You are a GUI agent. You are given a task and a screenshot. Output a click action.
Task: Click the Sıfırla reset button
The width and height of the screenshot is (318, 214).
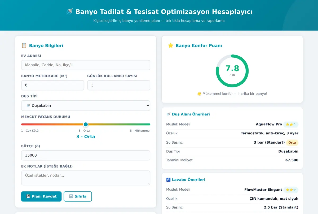pos(78,196)
